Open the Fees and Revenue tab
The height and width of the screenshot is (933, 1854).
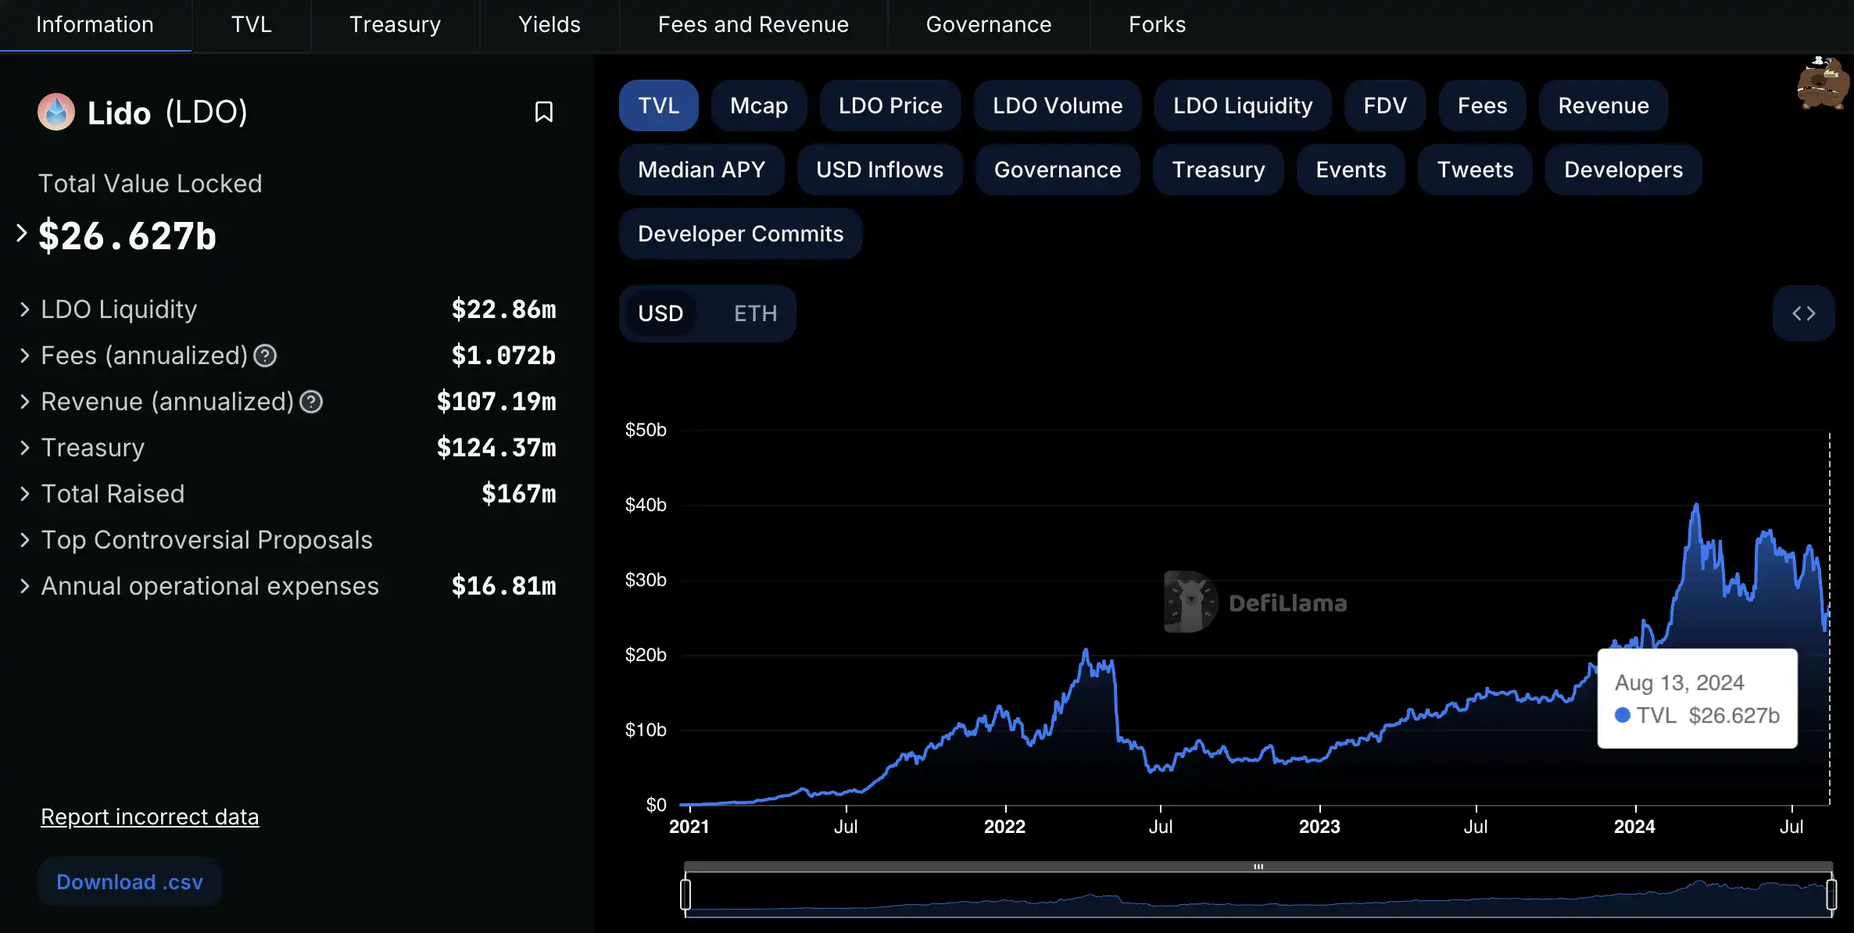pos(753,25)
